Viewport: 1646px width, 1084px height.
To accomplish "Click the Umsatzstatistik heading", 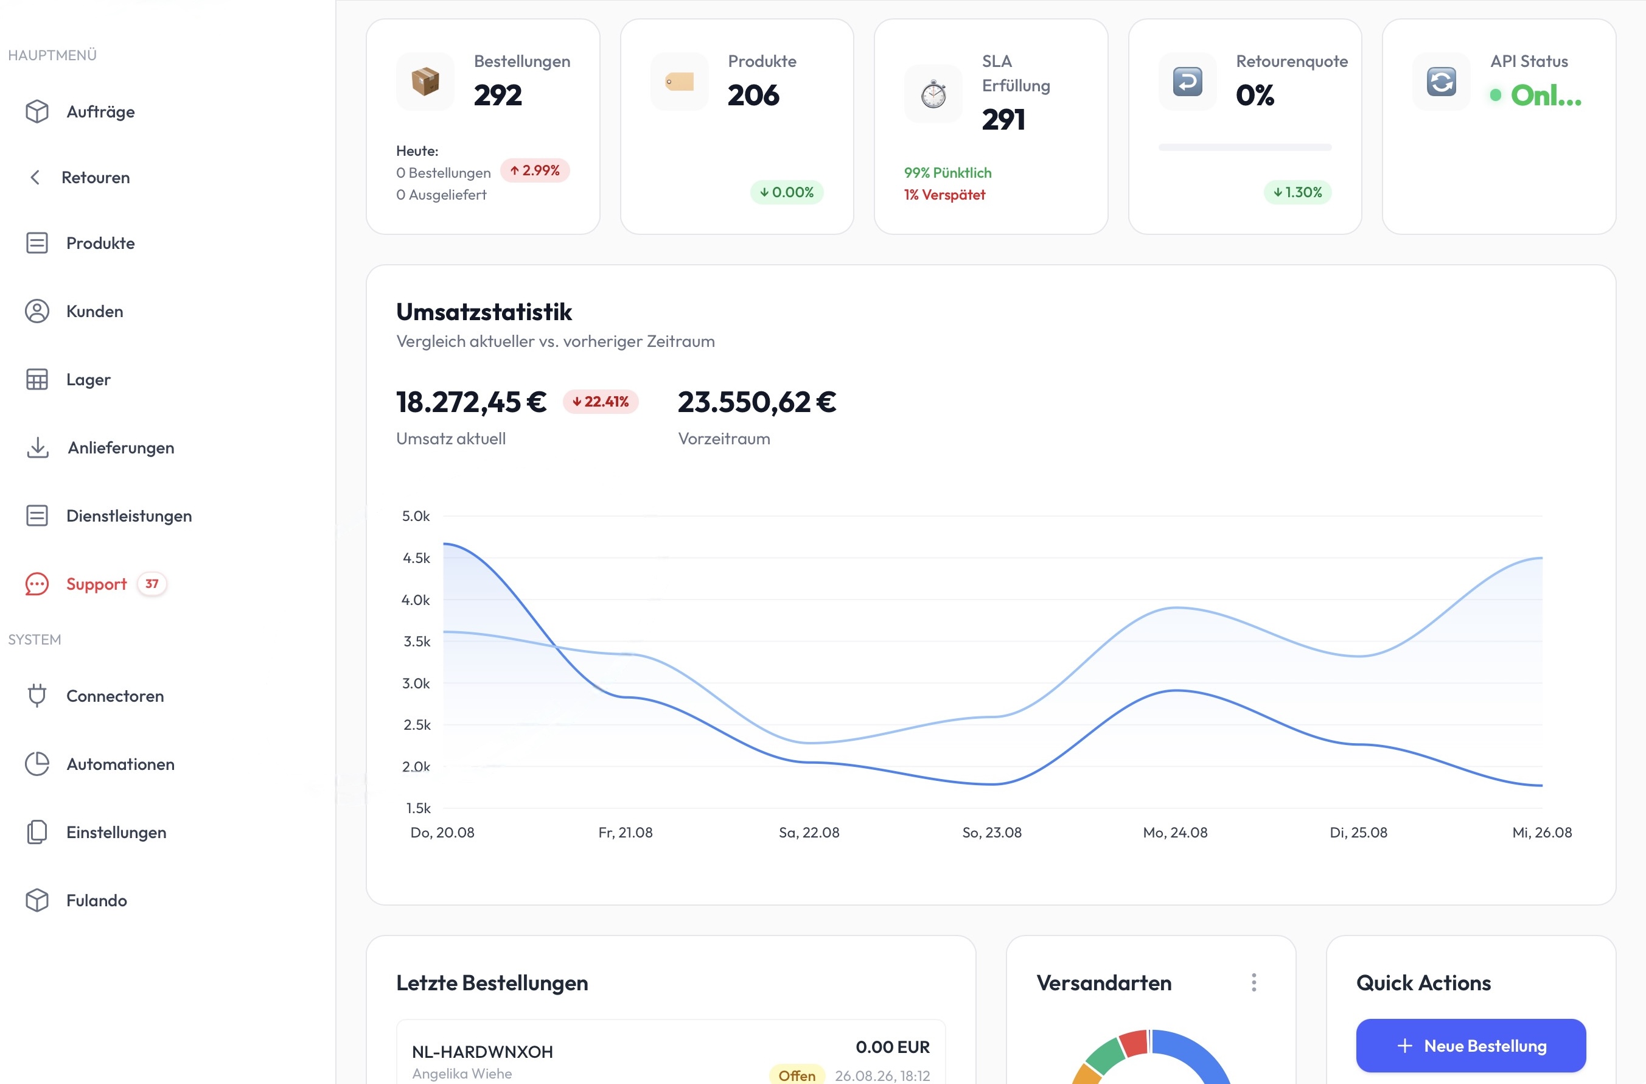I will pyautogui.click(x=483, y=311).
